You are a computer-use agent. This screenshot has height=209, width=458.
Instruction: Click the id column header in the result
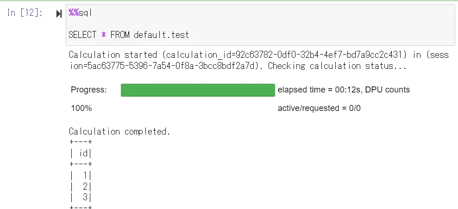(x=84, y=154)
